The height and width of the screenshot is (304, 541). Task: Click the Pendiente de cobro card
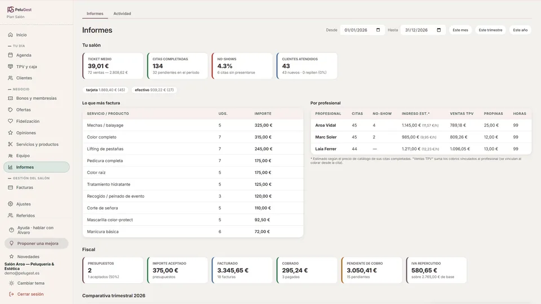click(372, 270)
